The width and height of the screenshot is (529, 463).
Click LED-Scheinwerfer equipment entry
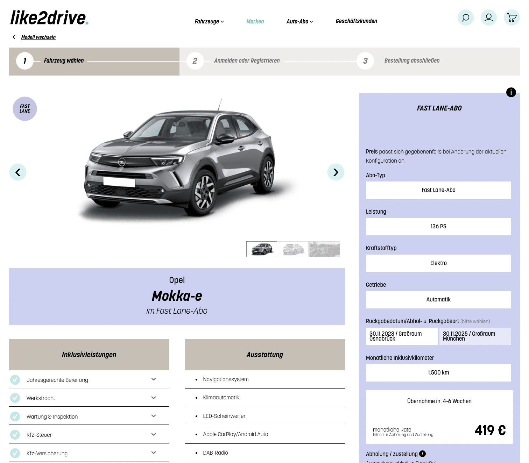point(224,416)
